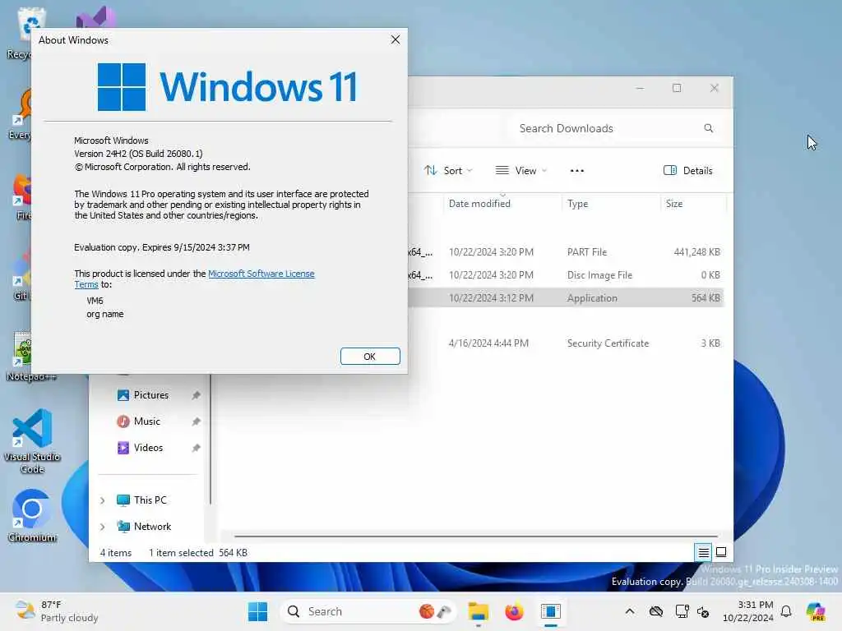Unpin Pictures using its pin icon
Viewport: 842px width, 631px height.
196,395
